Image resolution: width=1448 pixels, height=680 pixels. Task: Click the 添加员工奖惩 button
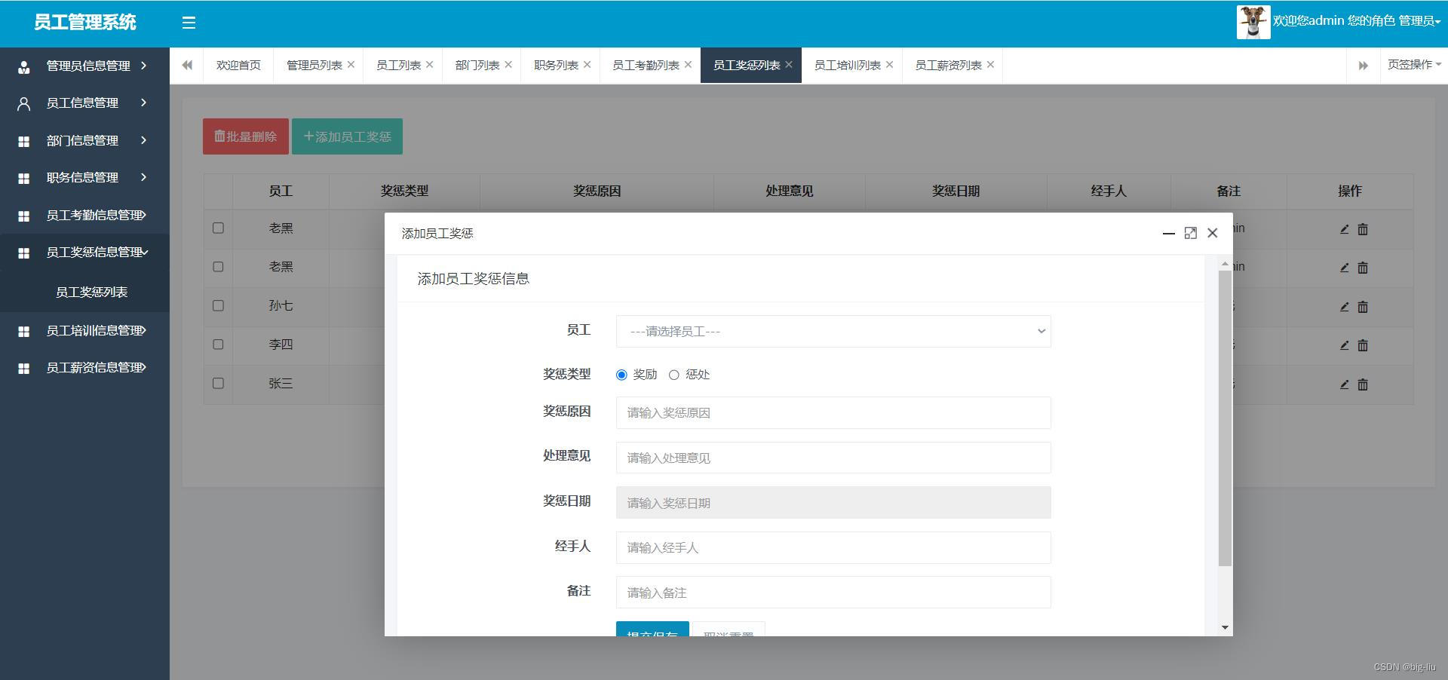click(347, 136)
